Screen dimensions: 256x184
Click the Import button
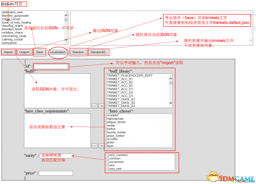tap(8, 52)
